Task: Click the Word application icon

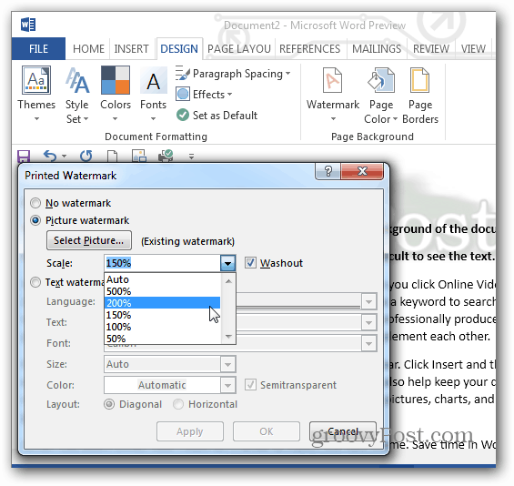Action: point(28,25)
